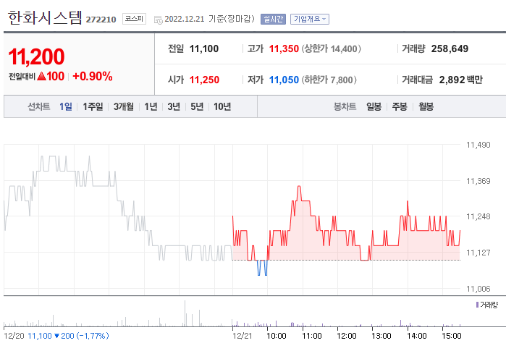Screen dimensions: 506x351
Task: Click the 12/20 close 11,100 ▼200 text
Action: tap(68, 336)
